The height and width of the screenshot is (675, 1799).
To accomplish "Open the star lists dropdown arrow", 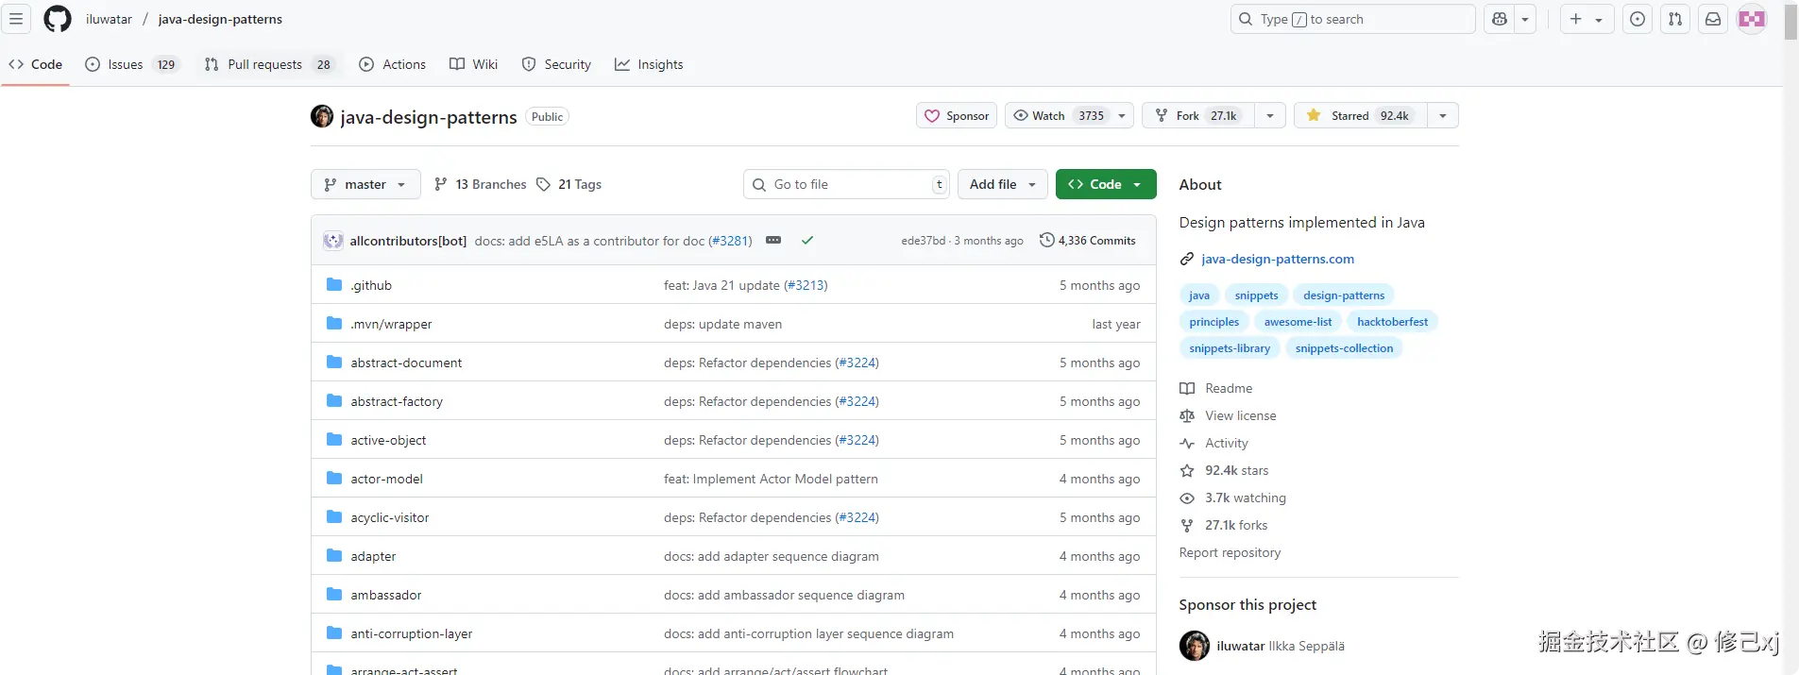I will (1443, 115).
